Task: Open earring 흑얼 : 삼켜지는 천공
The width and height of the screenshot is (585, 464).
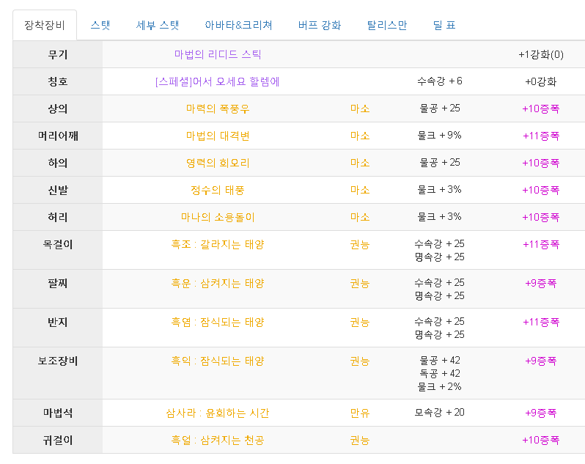Action: 218,441
